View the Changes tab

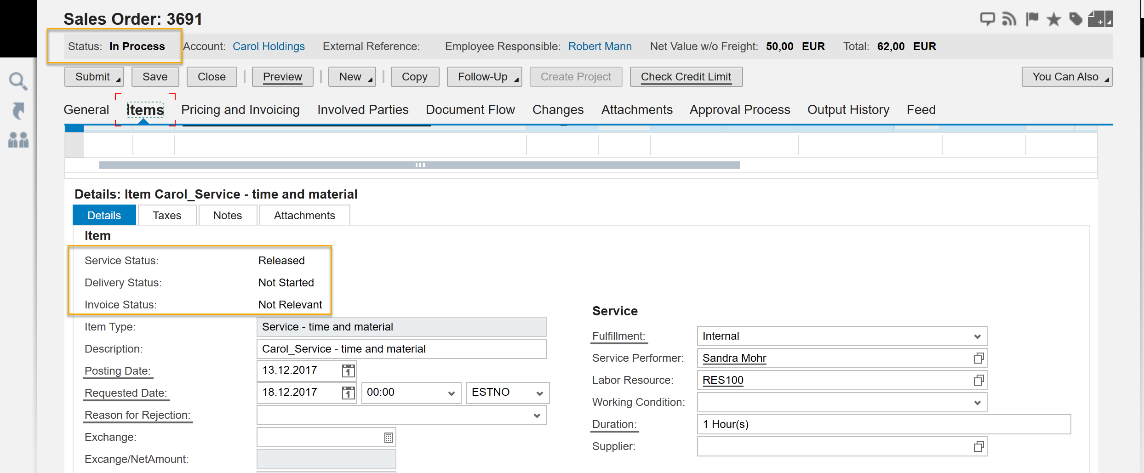(558, 110)
